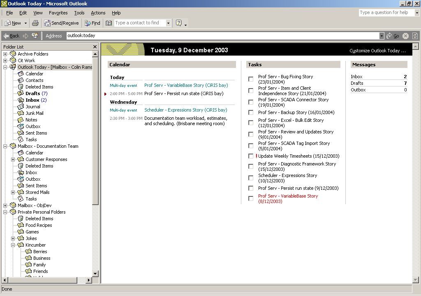421x296 pixels.
Task: Check the overdue VariableBase Story task
Action: point(251,198)
